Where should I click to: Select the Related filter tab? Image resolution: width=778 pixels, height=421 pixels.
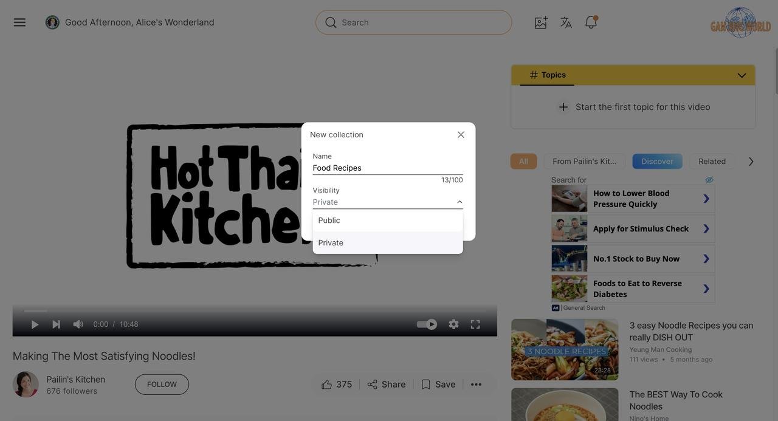pos(712,162)
